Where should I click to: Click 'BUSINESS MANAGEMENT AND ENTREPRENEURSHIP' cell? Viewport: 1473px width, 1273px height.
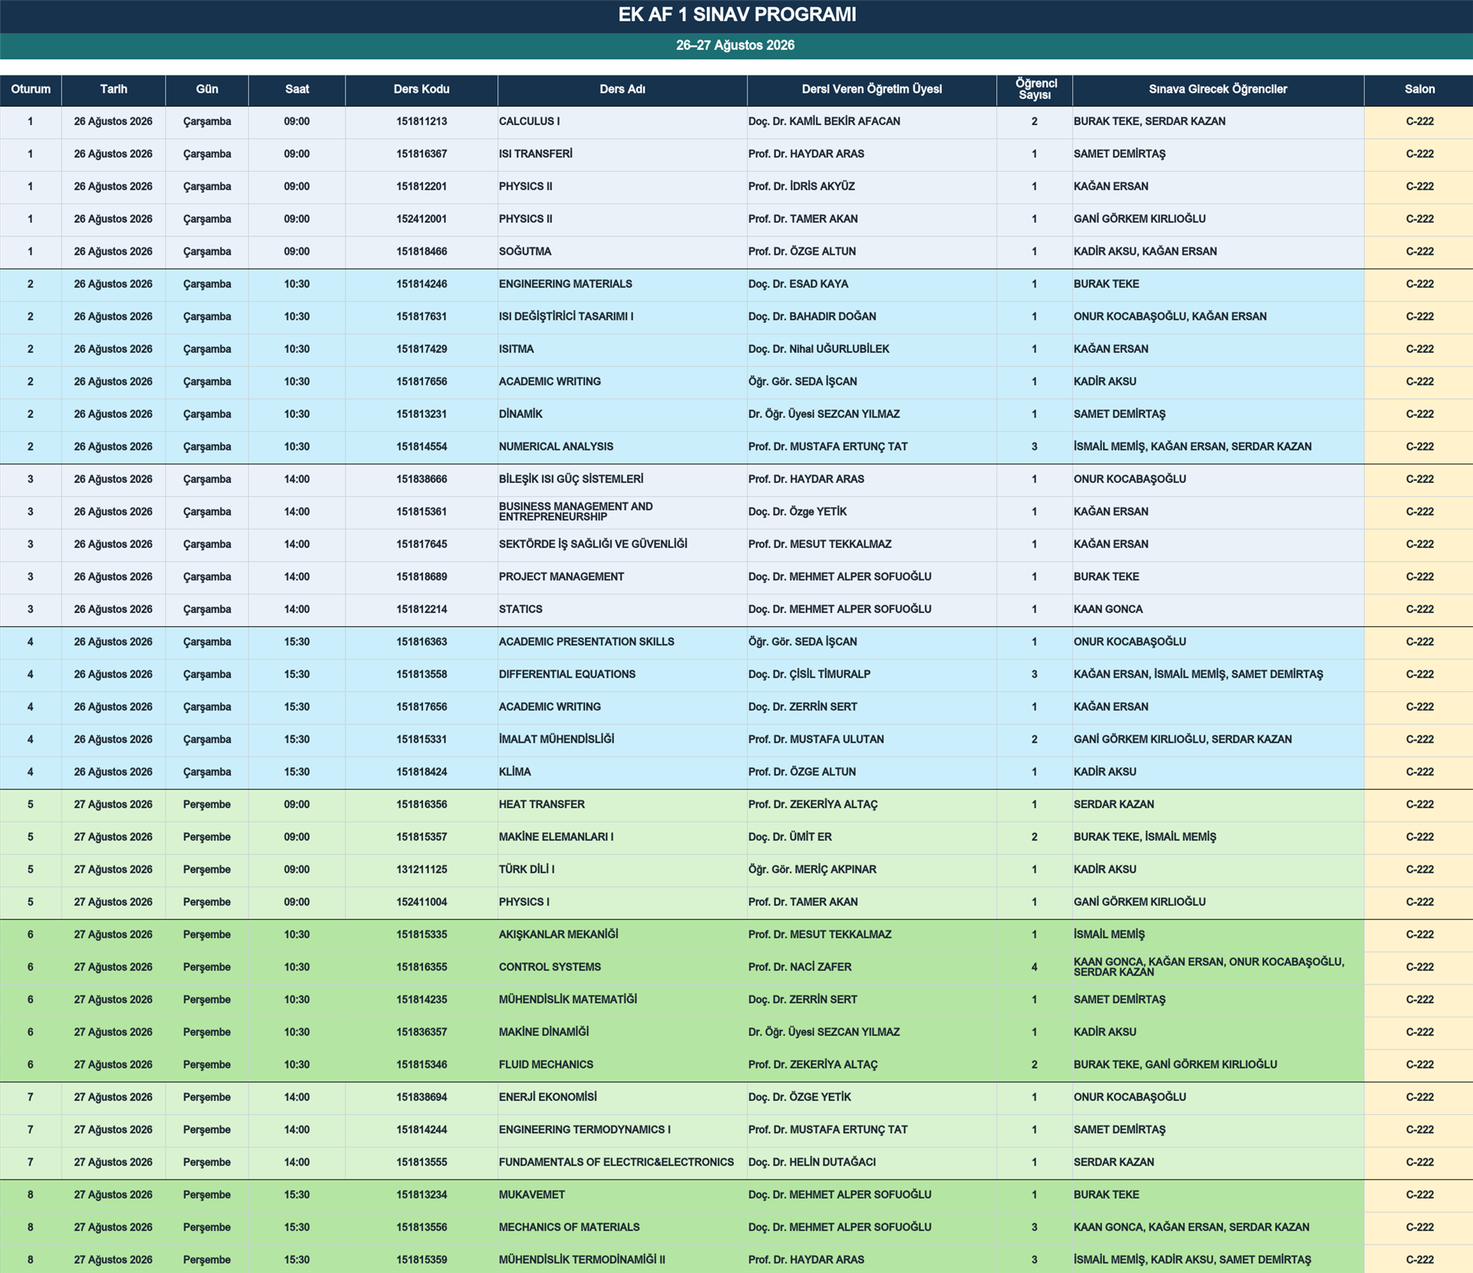click(623, 512)
